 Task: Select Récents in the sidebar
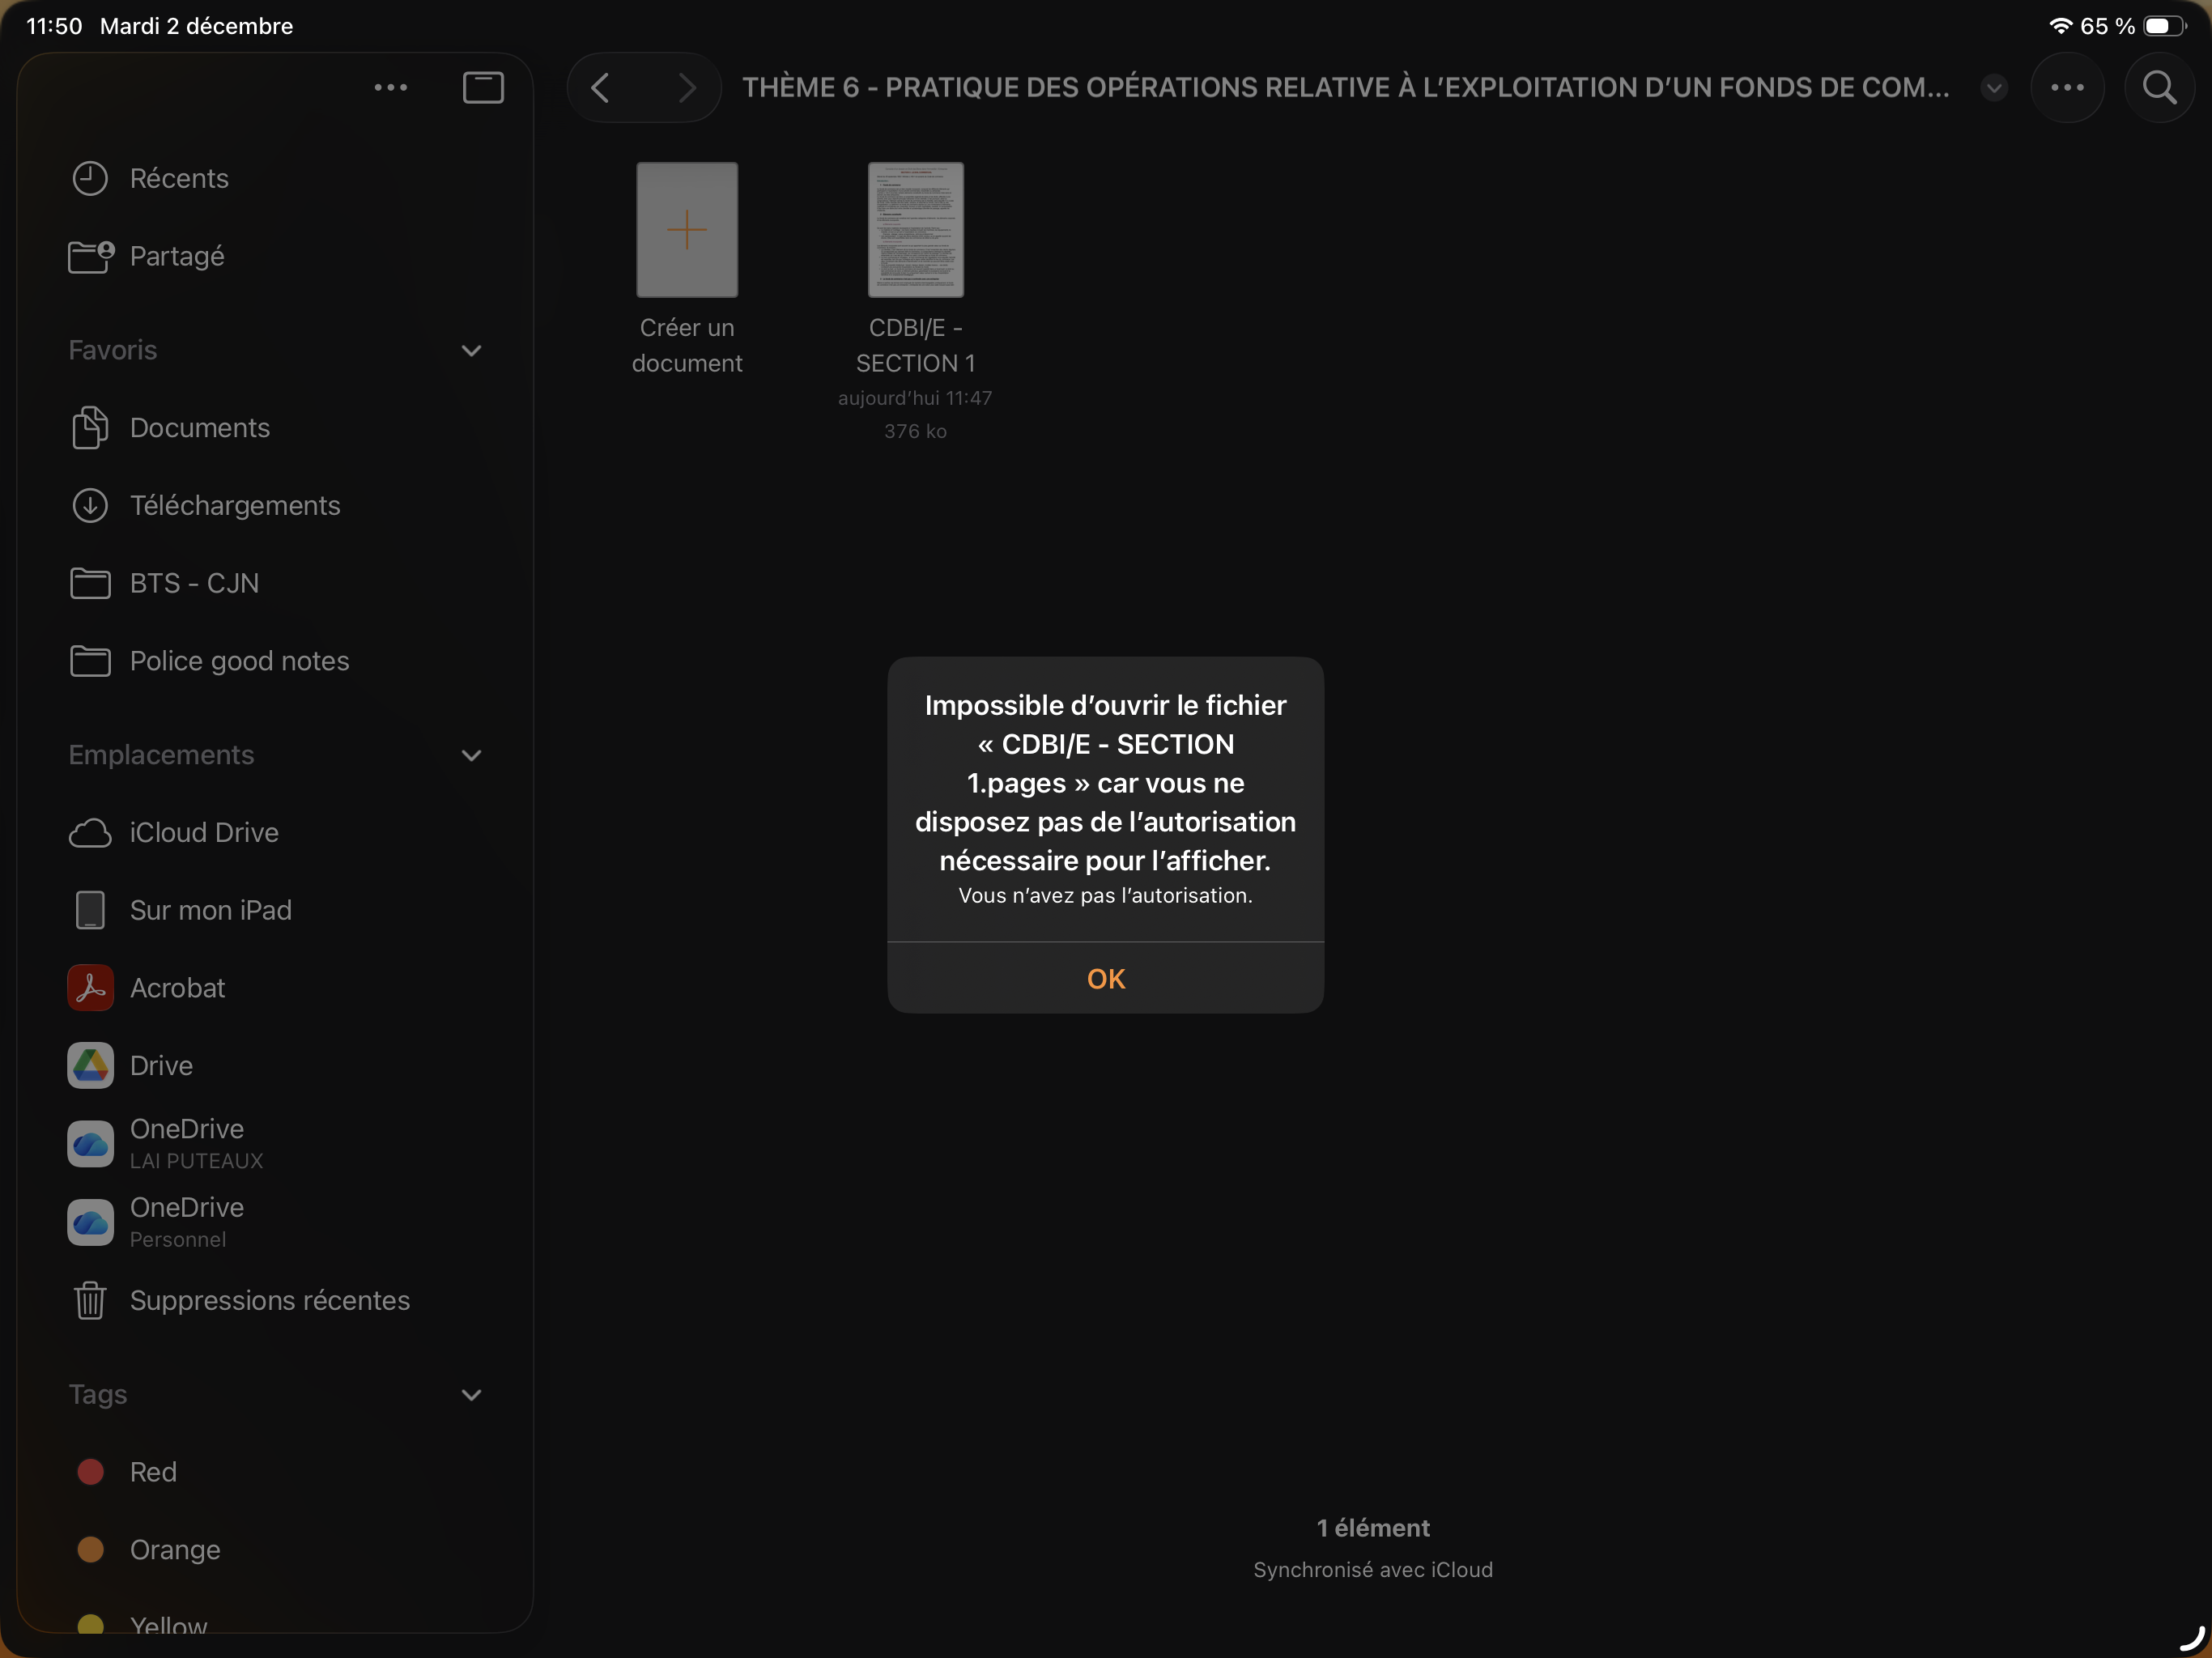pyautogui.click(x=179, y=179)
